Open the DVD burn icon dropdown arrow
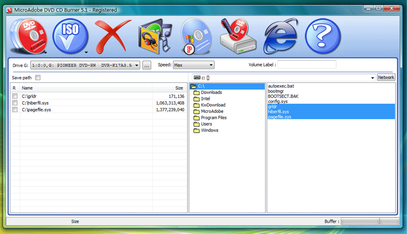Viewport: 407px width, 234px height. tap(45, 53)
